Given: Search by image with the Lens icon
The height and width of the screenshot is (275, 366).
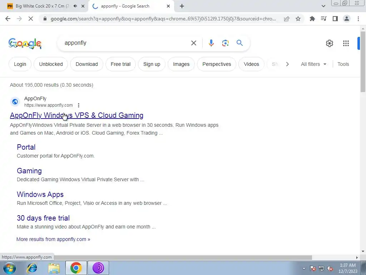Looking at the screenshot, I should (x=225, y=43).
